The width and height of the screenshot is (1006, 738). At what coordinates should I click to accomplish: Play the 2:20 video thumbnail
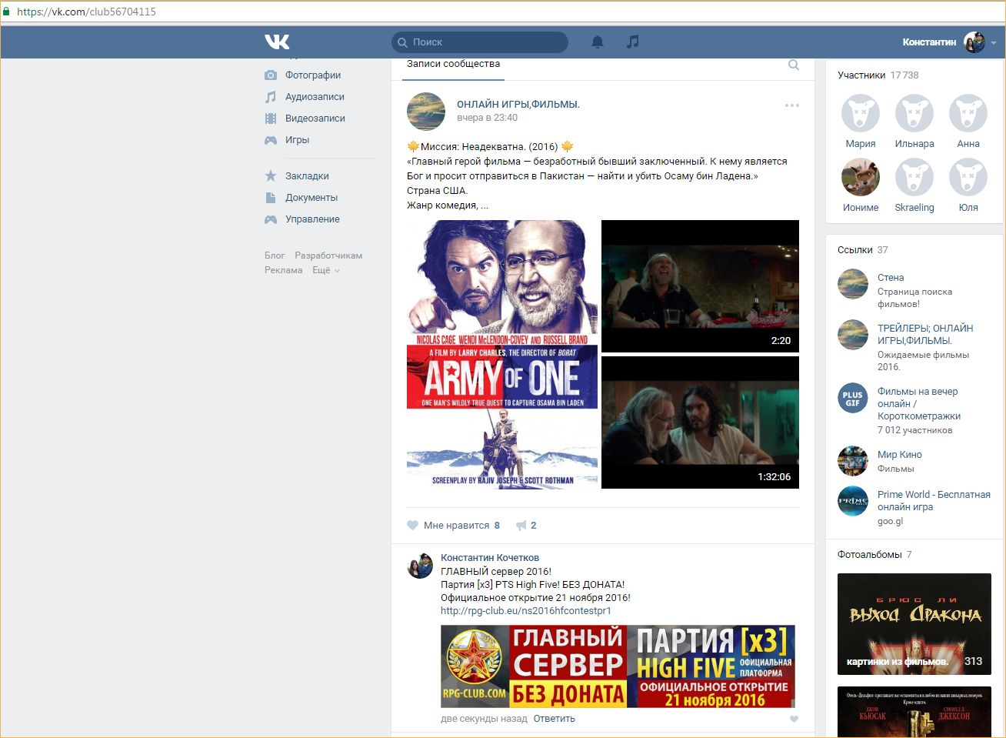tap(700, 286)
